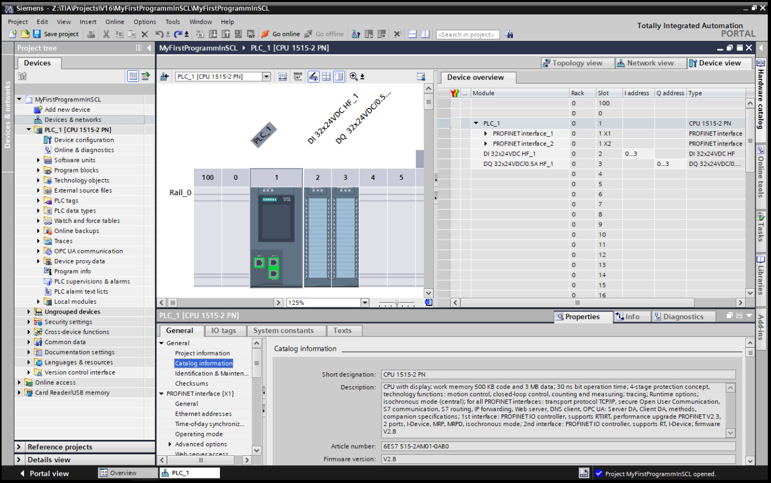Viewport: 771px width, 483px height.
Task: Select the zoom magnifier icon in device view
Action: pyautogui.click(x=353, y=76)
